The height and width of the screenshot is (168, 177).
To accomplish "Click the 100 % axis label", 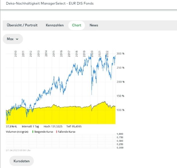I will click(120, 110).
